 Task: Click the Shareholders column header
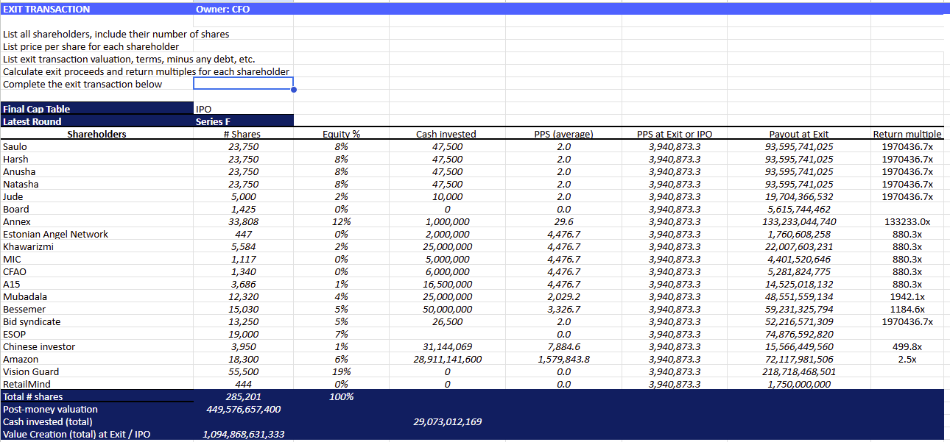tap(96, 134)
